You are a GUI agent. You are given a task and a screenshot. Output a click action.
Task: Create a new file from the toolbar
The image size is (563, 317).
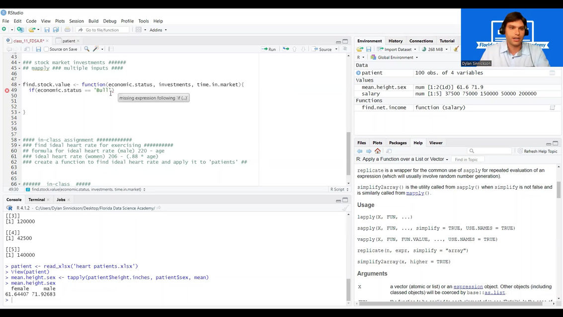(x=4, y=30)
